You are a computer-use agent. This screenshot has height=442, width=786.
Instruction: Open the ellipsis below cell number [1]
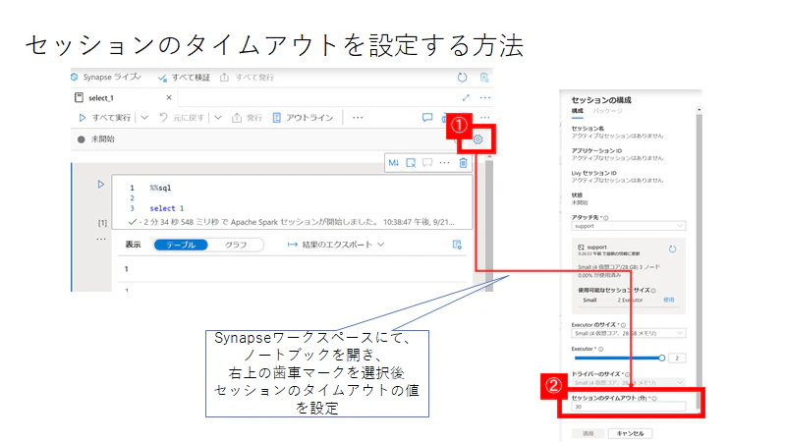[101, 239]
